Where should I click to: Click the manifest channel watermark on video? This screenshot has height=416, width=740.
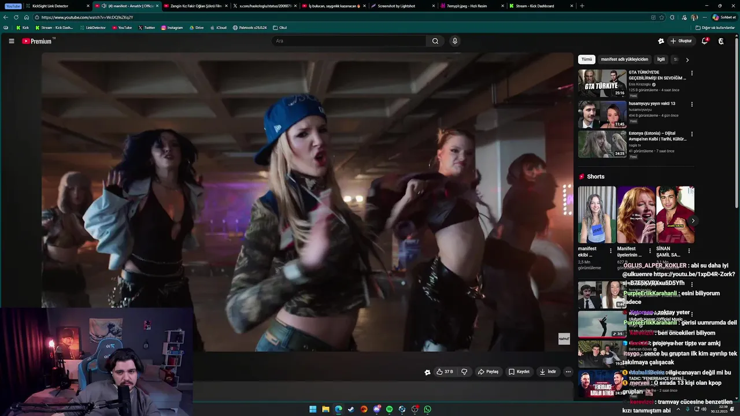564,339
